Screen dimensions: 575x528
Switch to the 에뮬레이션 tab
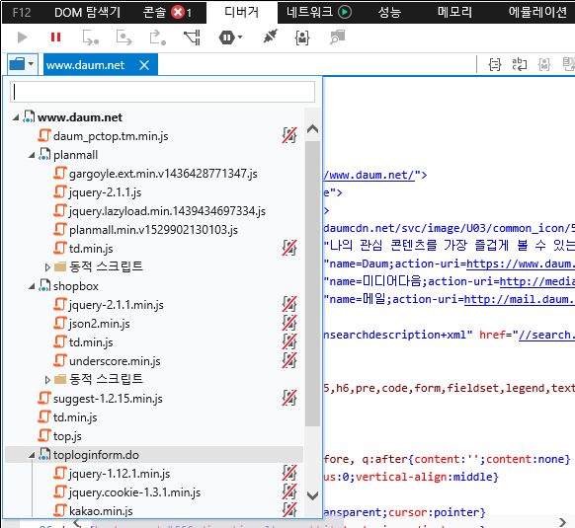coord(537,13)
